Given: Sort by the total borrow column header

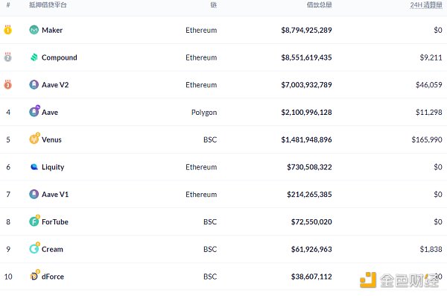Looking at the screenshot, I should tap(319, 5).
